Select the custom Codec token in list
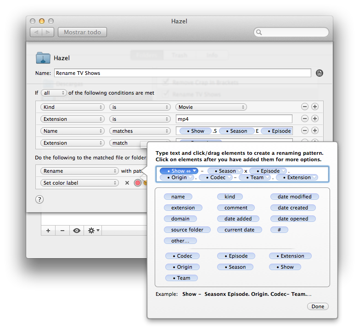This screenshot has height=328, width=359. (182, 256)
